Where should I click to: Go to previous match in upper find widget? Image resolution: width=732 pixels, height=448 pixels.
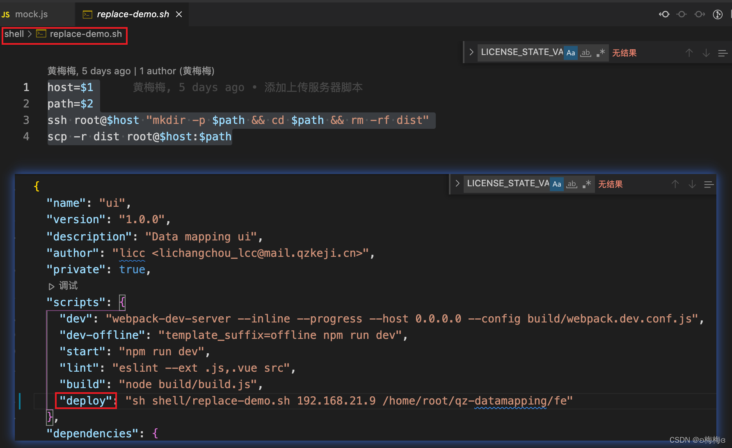point(689,53)
